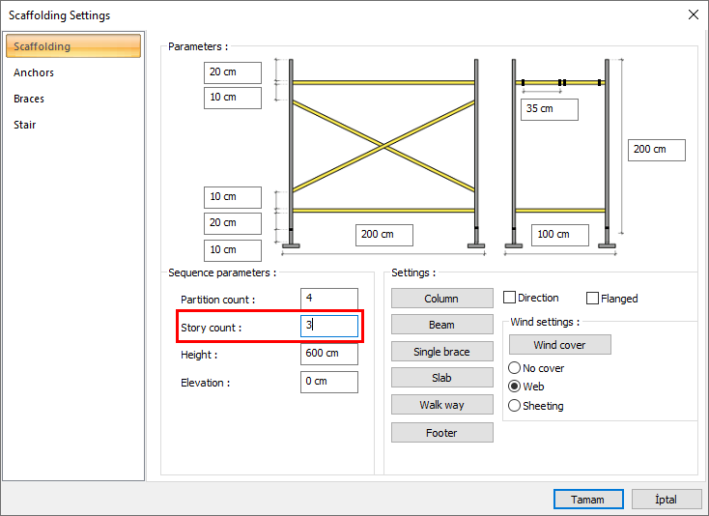The image size is (709, 516).
Task: Open the Braces settings page
Action: pos(29,99)
